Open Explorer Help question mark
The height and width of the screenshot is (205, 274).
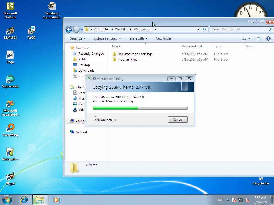[268, 38]
